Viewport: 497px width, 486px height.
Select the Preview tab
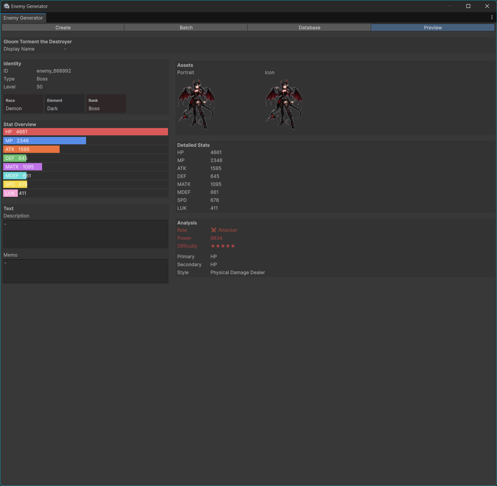coord(433,28)
